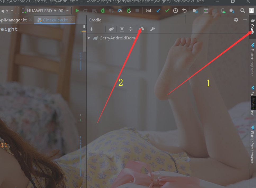The image size is (256, 188).
Task: Expand the GerryAndroidDemo Gradle node
Action: [x=89, y=38]
